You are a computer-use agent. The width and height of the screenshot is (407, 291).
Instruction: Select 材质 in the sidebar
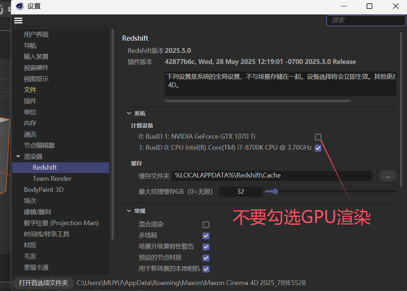point(30,245)
